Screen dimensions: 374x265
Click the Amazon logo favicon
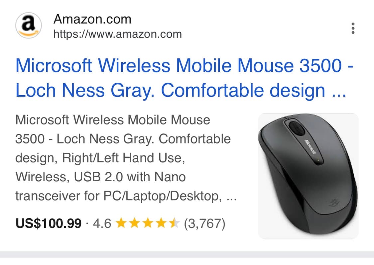coord(28,26)
